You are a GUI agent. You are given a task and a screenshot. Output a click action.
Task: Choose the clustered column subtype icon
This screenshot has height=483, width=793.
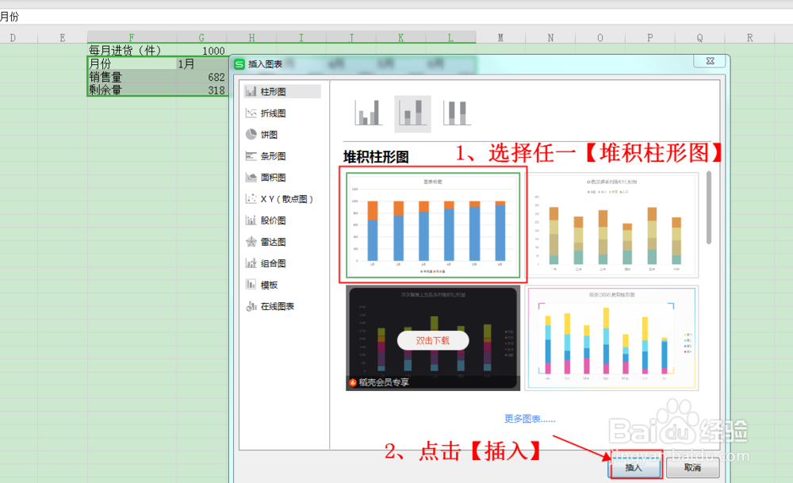pyautogui.click(x=368, y=113)
